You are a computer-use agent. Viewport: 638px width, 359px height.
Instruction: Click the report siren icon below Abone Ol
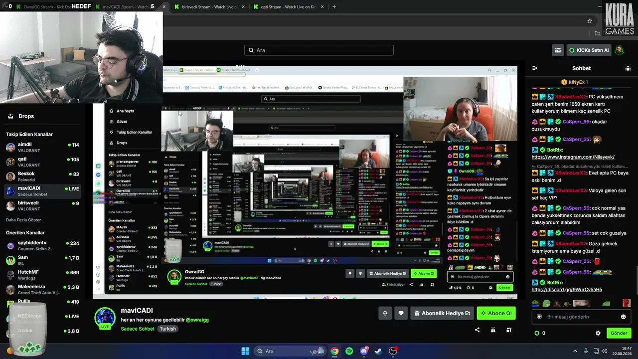[493, 330]
